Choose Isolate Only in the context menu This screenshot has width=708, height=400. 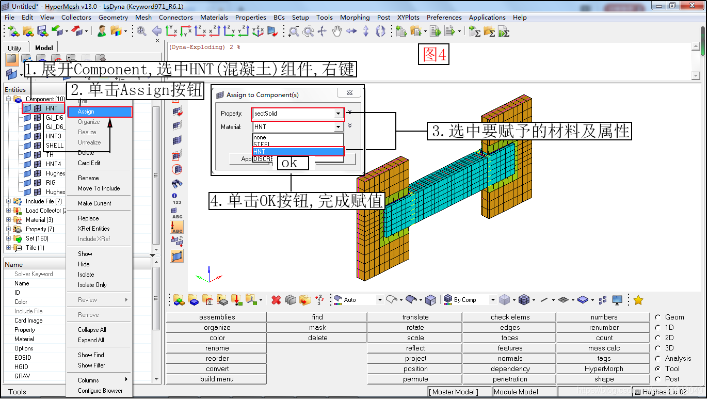coord(92,285)
